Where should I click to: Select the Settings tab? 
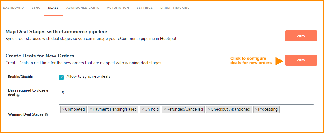tap(145, 8)
